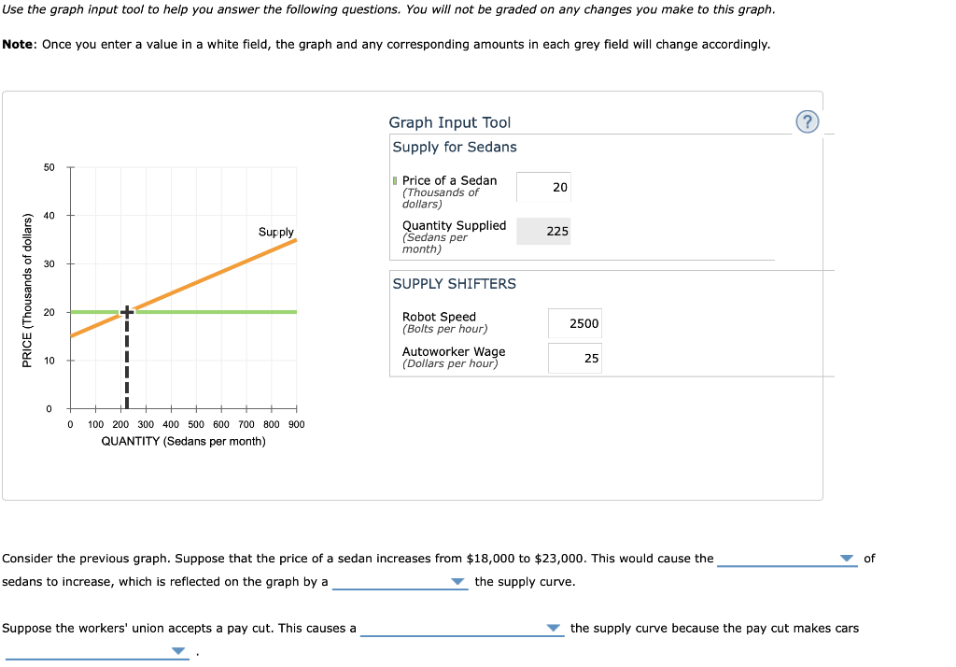Click the Autoworker Wage value field
956x667 pixels.
pos(575,358)
